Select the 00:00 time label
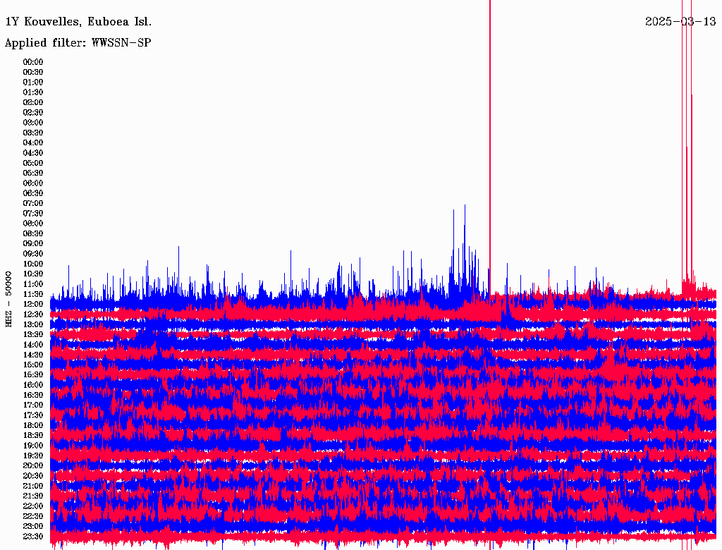This screenshot has height=550, width=722. point(33,62)
